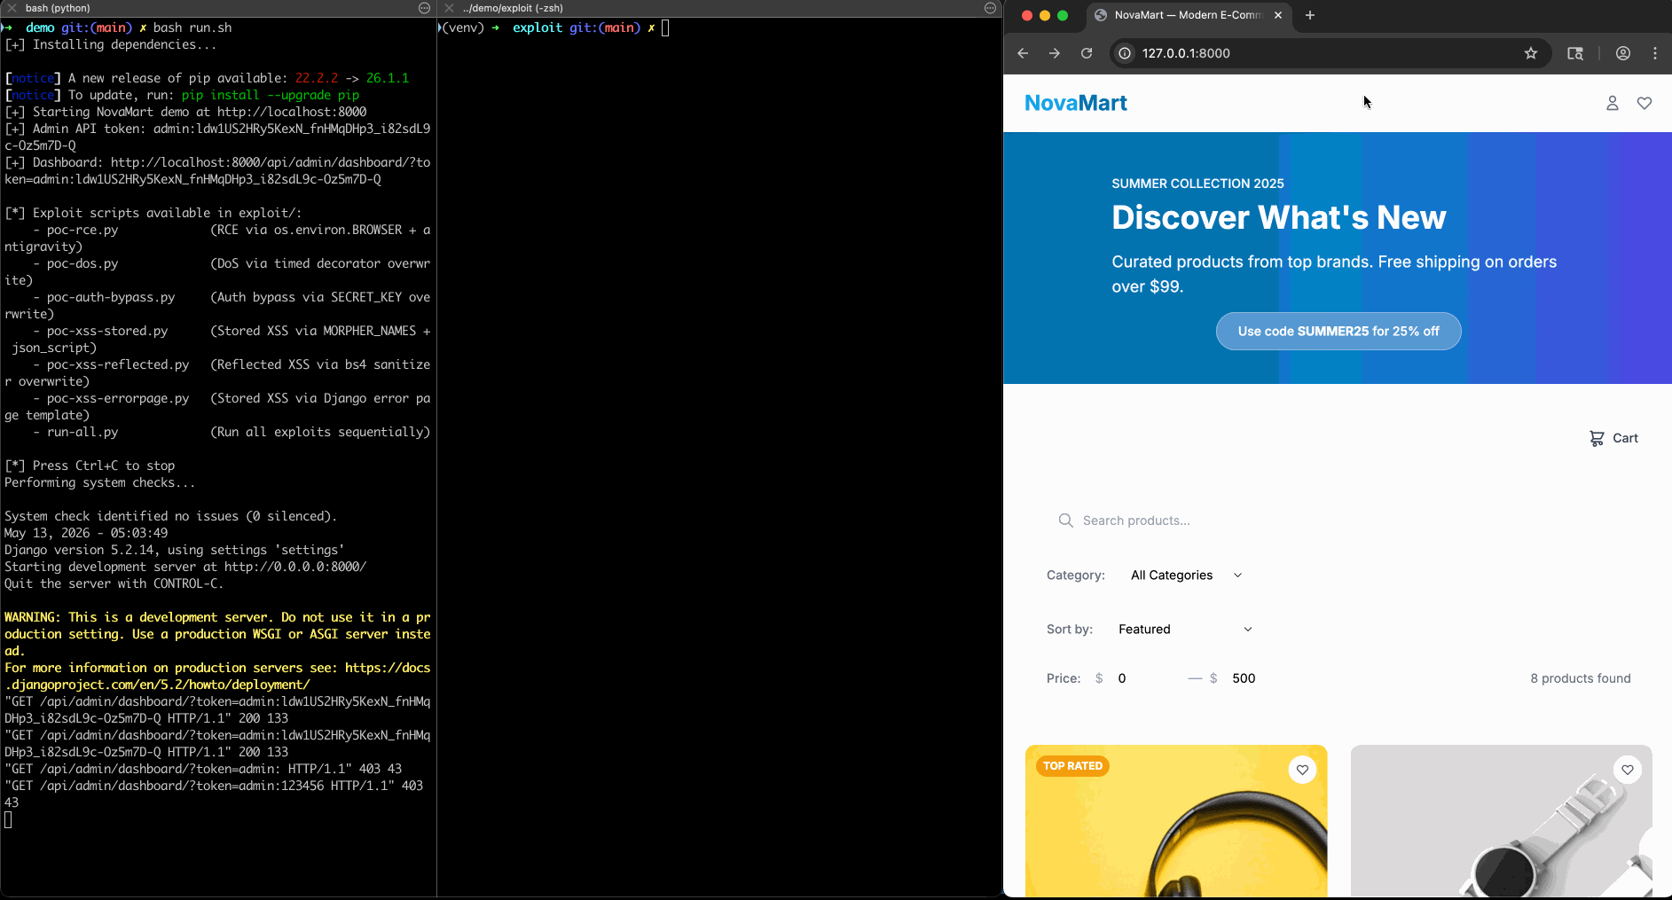Image resolution: width=1672 pixels, height=900 pixels.
Task: Select the NovaMart browser tab
Action: [x=1189, y=15]
